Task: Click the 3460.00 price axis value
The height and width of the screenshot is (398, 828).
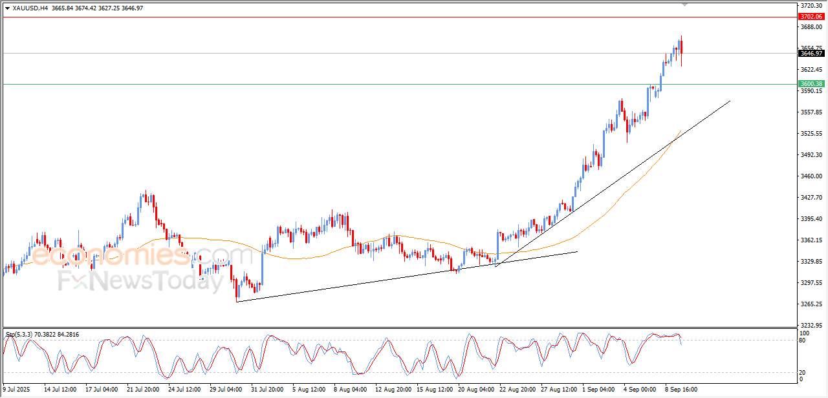Action: 811,176
